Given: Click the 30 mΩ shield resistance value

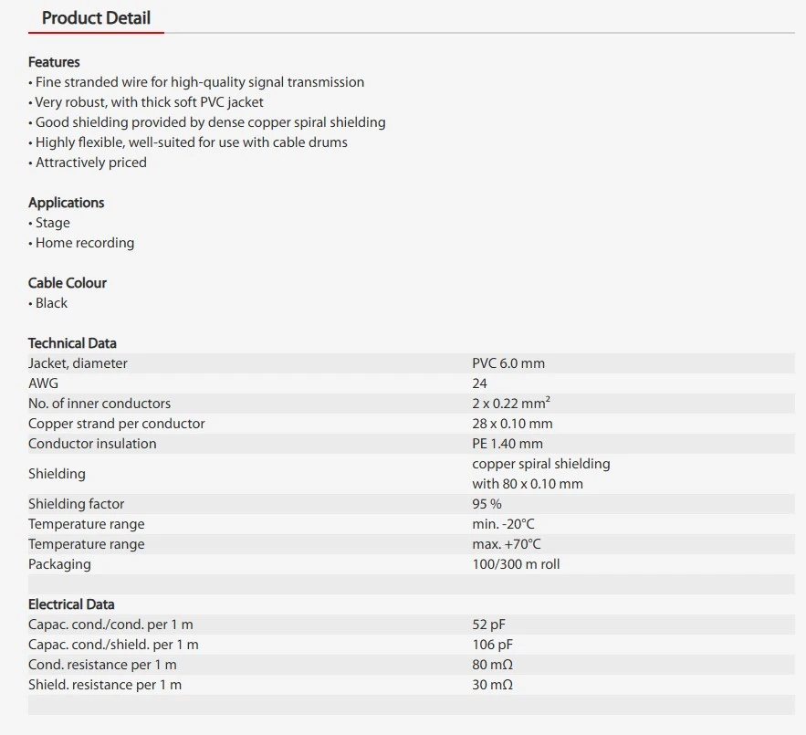Looking at the screenshot, I should coord(492,685).
